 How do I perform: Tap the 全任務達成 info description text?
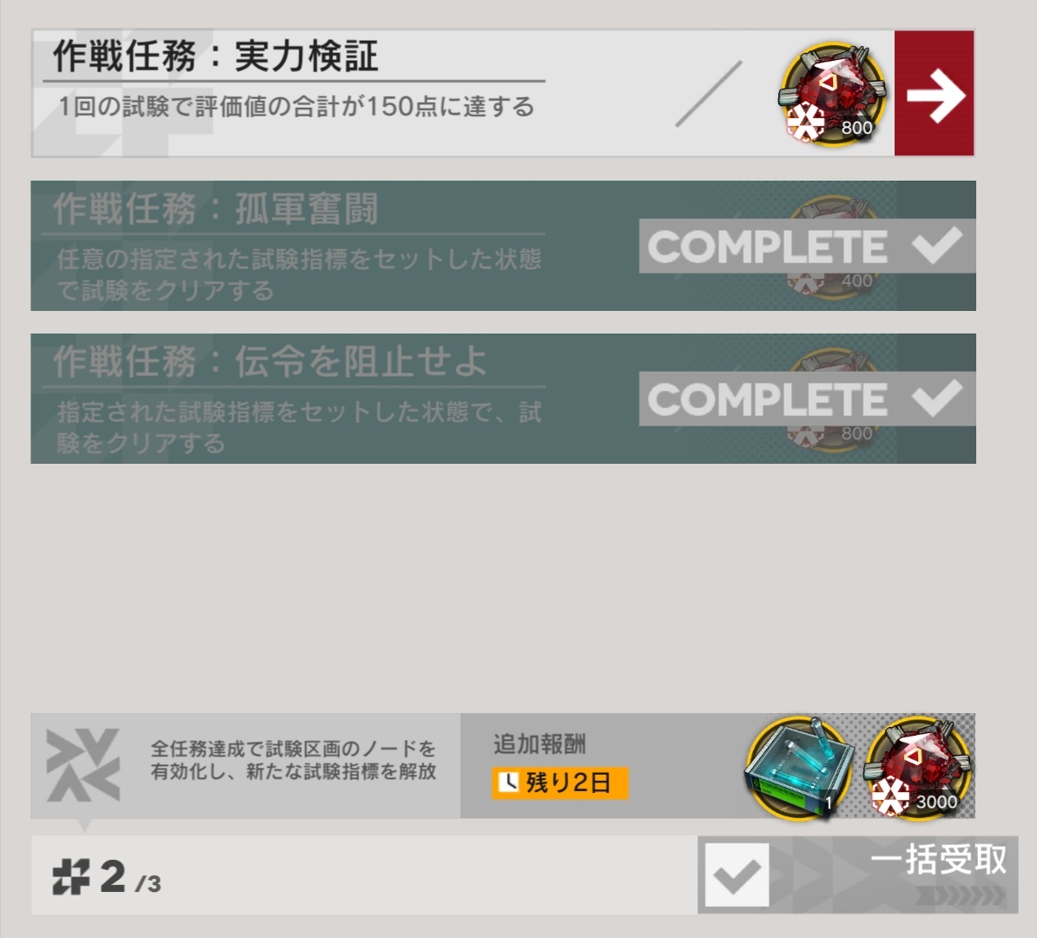[293, 760]
